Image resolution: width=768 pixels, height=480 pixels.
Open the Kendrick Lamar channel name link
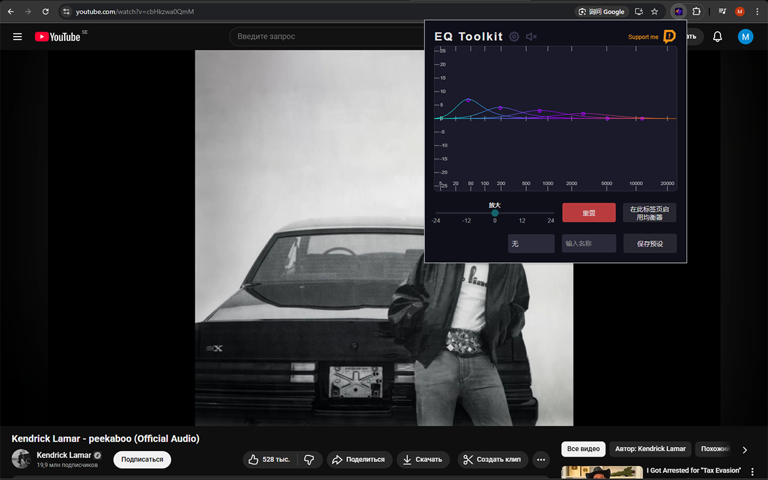(64, 455)
